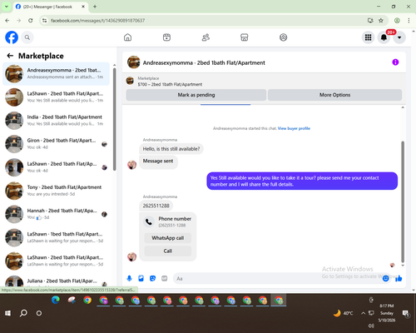This screenshot has width=416, height=333.
Task: Open a new browser tab
Action: click(95, 7)
